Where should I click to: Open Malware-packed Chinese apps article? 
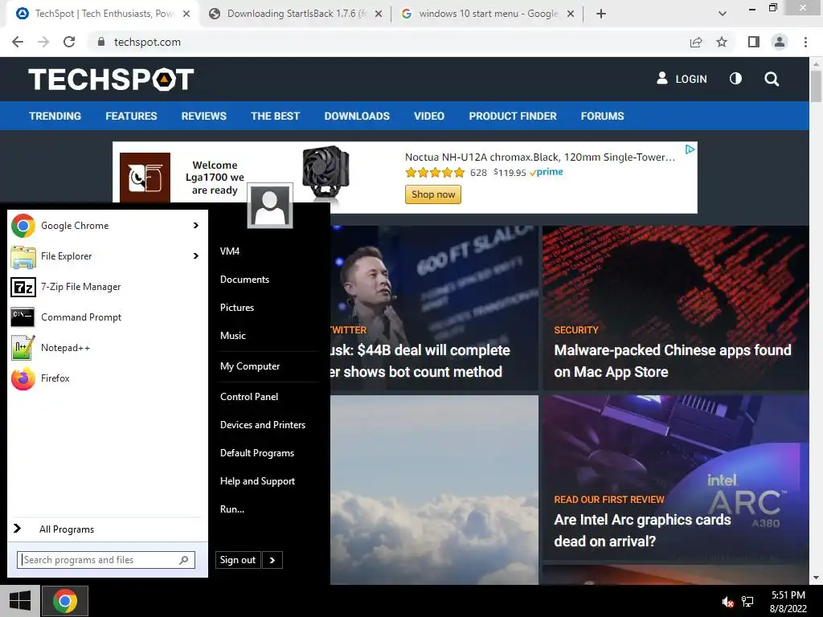coord(673,361)
